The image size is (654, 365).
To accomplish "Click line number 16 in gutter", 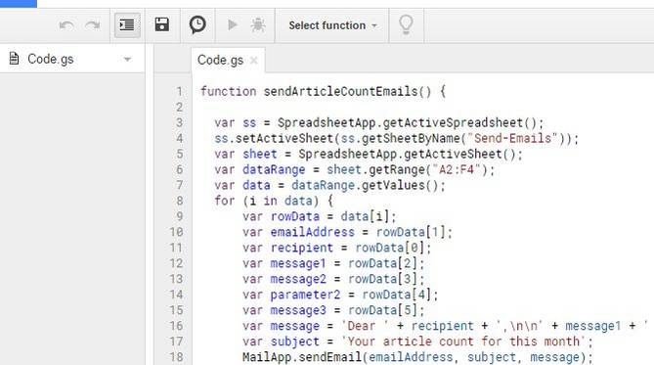I will [176, 326].
